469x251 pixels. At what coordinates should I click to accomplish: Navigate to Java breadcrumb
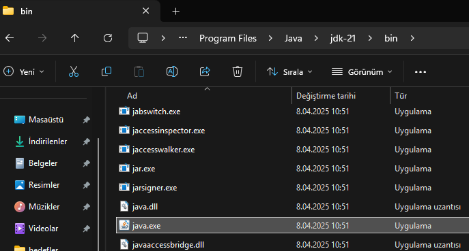(x=293, y=38)
